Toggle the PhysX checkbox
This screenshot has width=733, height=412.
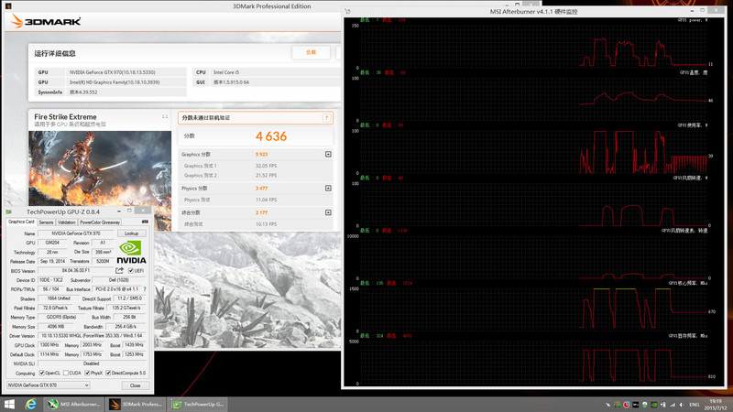87,373
